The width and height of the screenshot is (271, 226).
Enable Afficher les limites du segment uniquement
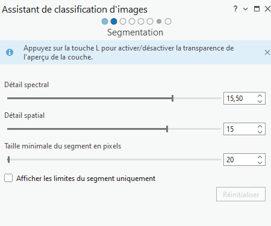pos(8,178)
